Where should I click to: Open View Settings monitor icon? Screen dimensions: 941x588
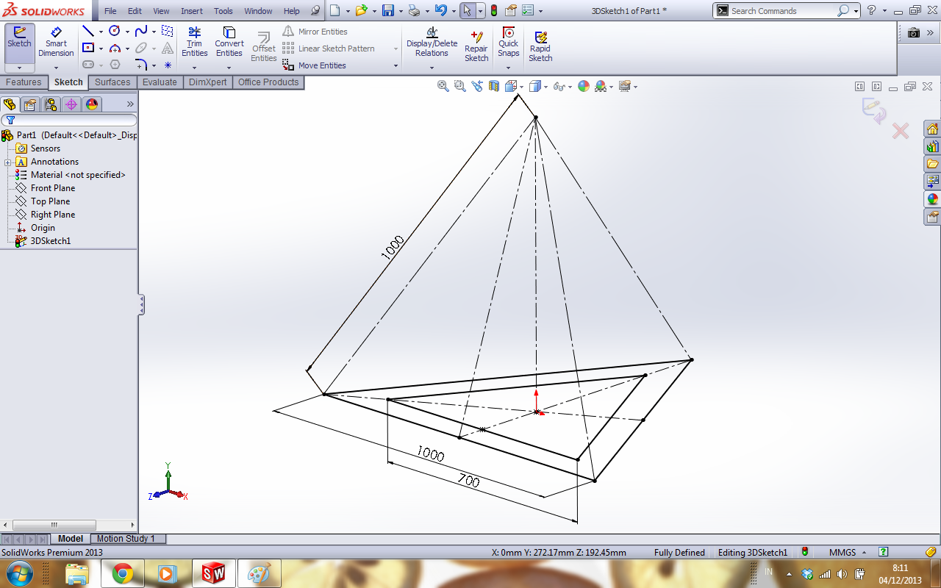point(625,86)
